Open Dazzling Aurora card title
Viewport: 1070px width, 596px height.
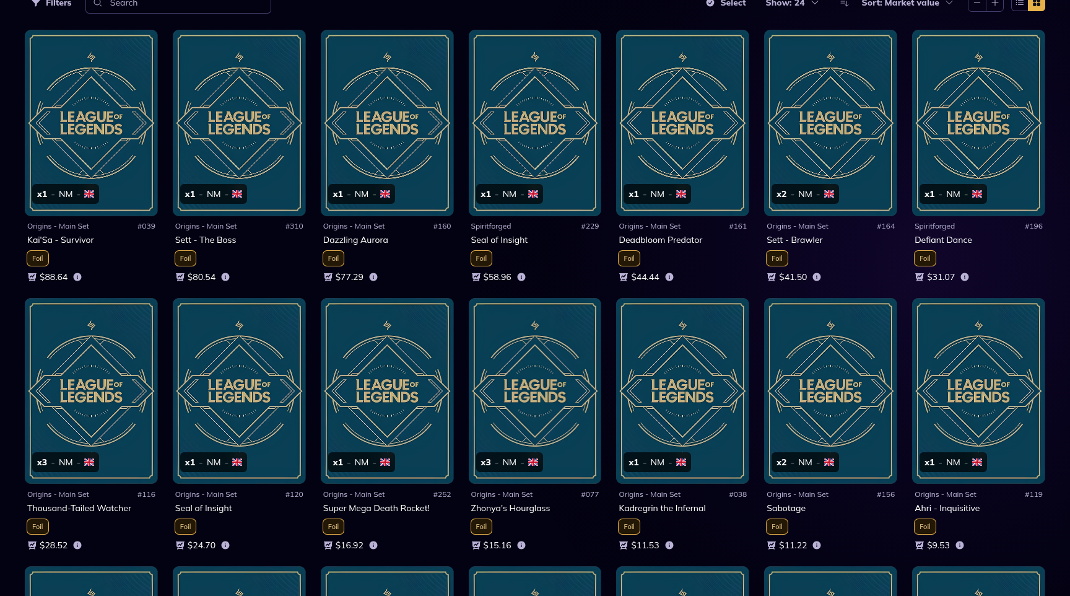coord(355,240)
